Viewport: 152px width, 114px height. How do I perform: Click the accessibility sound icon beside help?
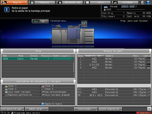tap(142, 2)
